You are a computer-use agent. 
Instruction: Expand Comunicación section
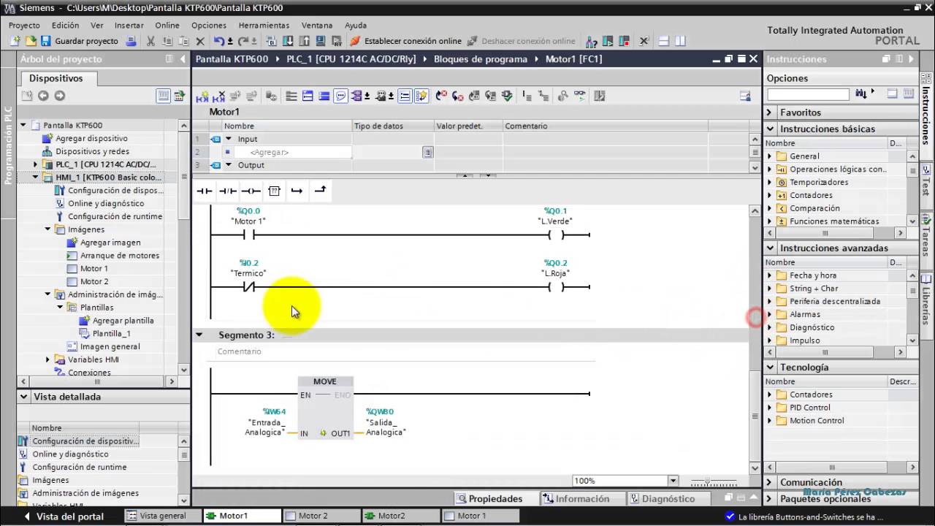769,482
